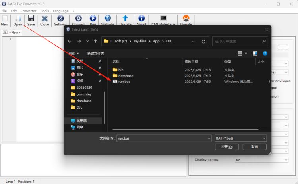298x184 pixels.
Task: Click the Update arrow icon
Action: click(125, 18)
